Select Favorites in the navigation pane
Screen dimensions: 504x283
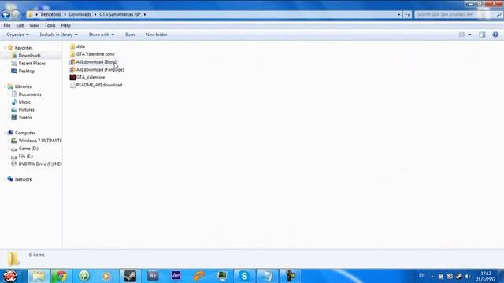pyautogui.click(x=24, y=48)
